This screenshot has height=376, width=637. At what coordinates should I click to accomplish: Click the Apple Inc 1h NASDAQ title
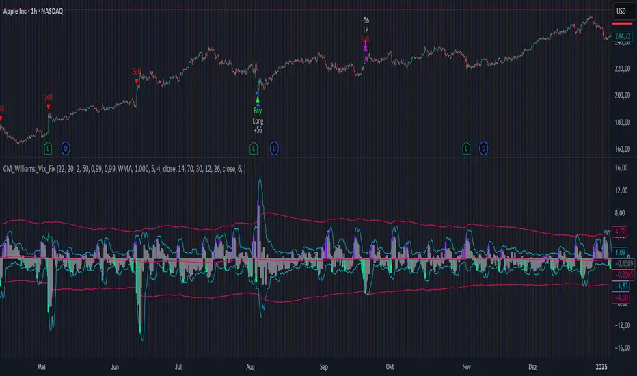coord(33,11)
